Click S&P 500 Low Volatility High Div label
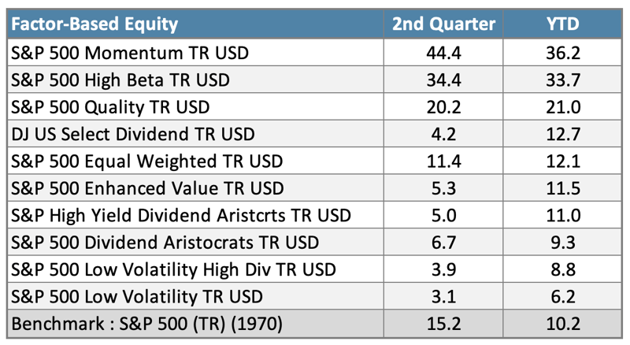Screen dimensions: 630x345 [x=173, y=269]
